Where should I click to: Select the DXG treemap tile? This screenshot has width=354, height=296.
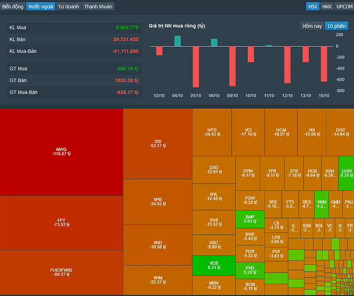click(214, 169)
